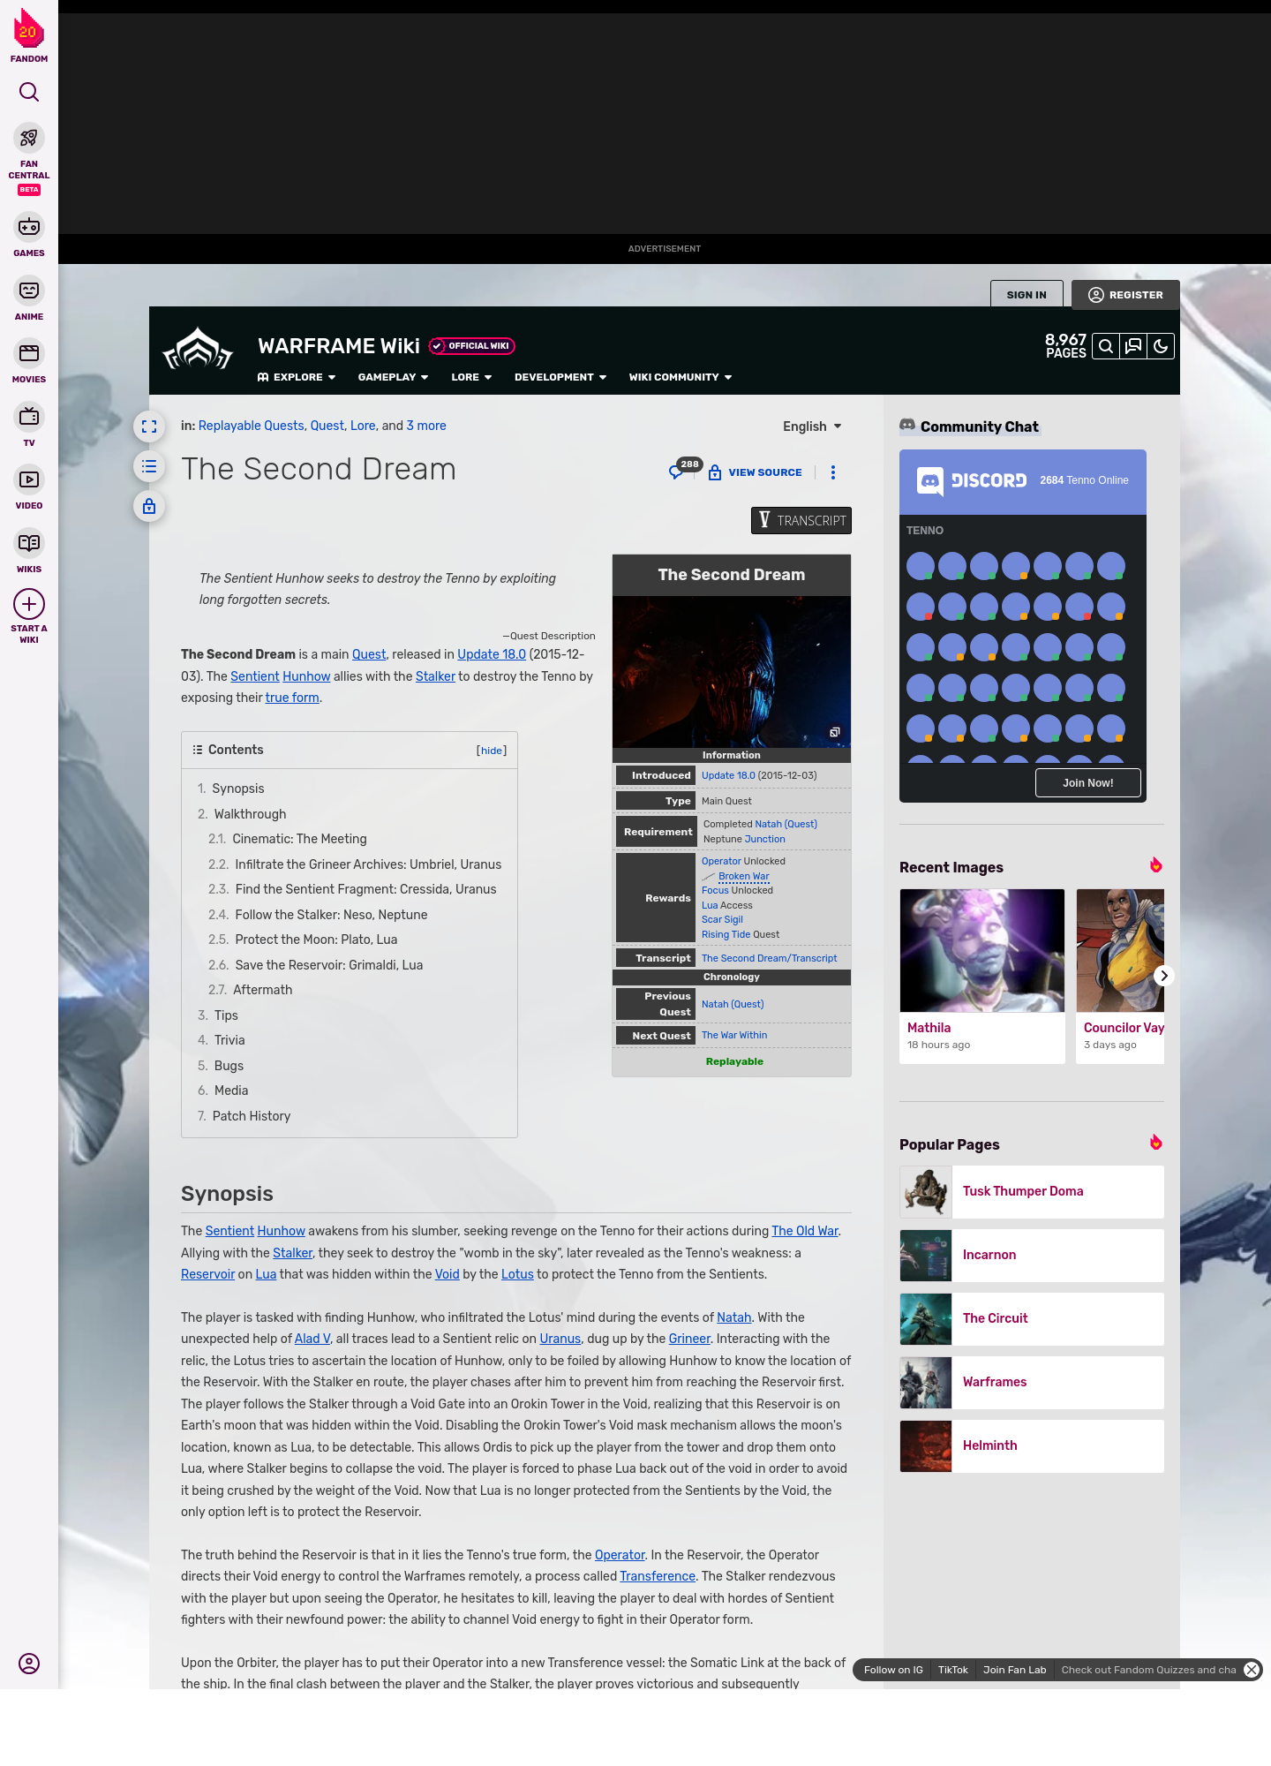Open The War Within next quest link
This screenshot has width=1271, height=1766.
(x=734, y=1035)
